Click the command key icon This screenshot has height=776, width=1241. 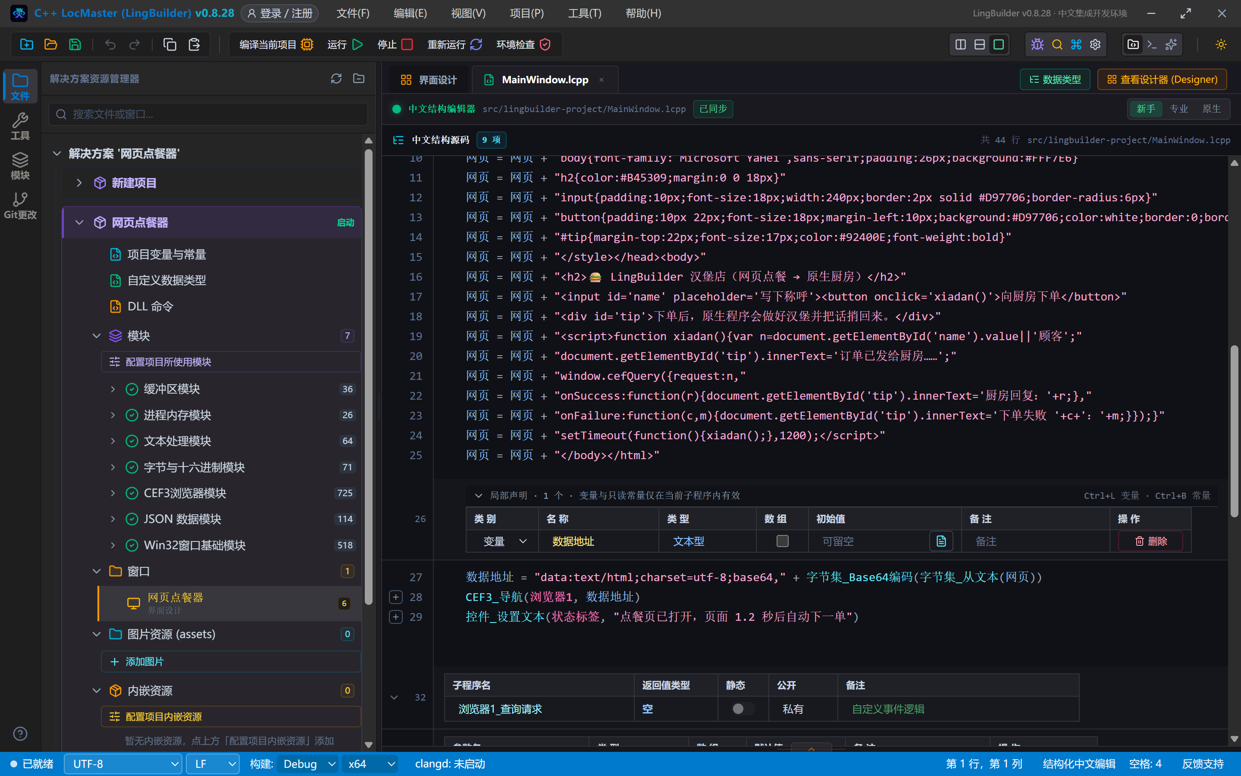pos(1076,45)
